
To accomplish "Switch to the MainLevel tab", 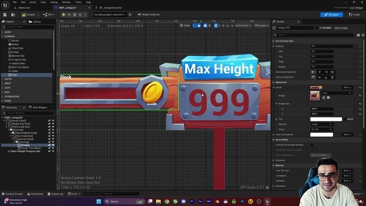I will click(x=25, y=7).
